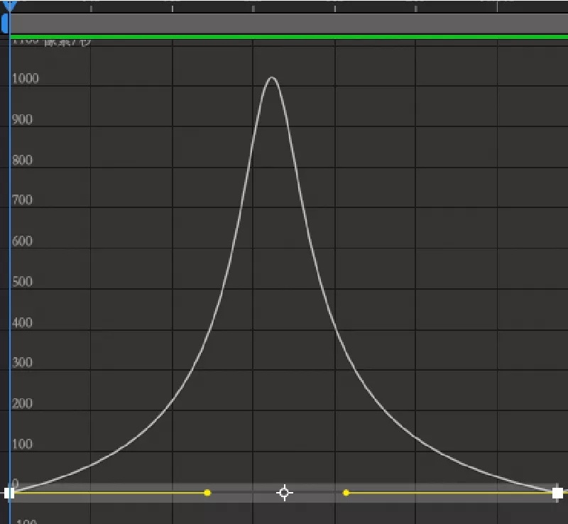Click the 100 value axis label
The image size is (568, 524).
[22, 444]
